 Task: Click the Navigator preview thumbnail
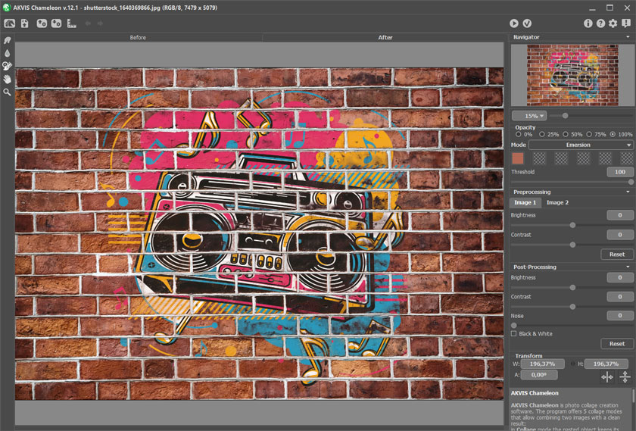572,75
